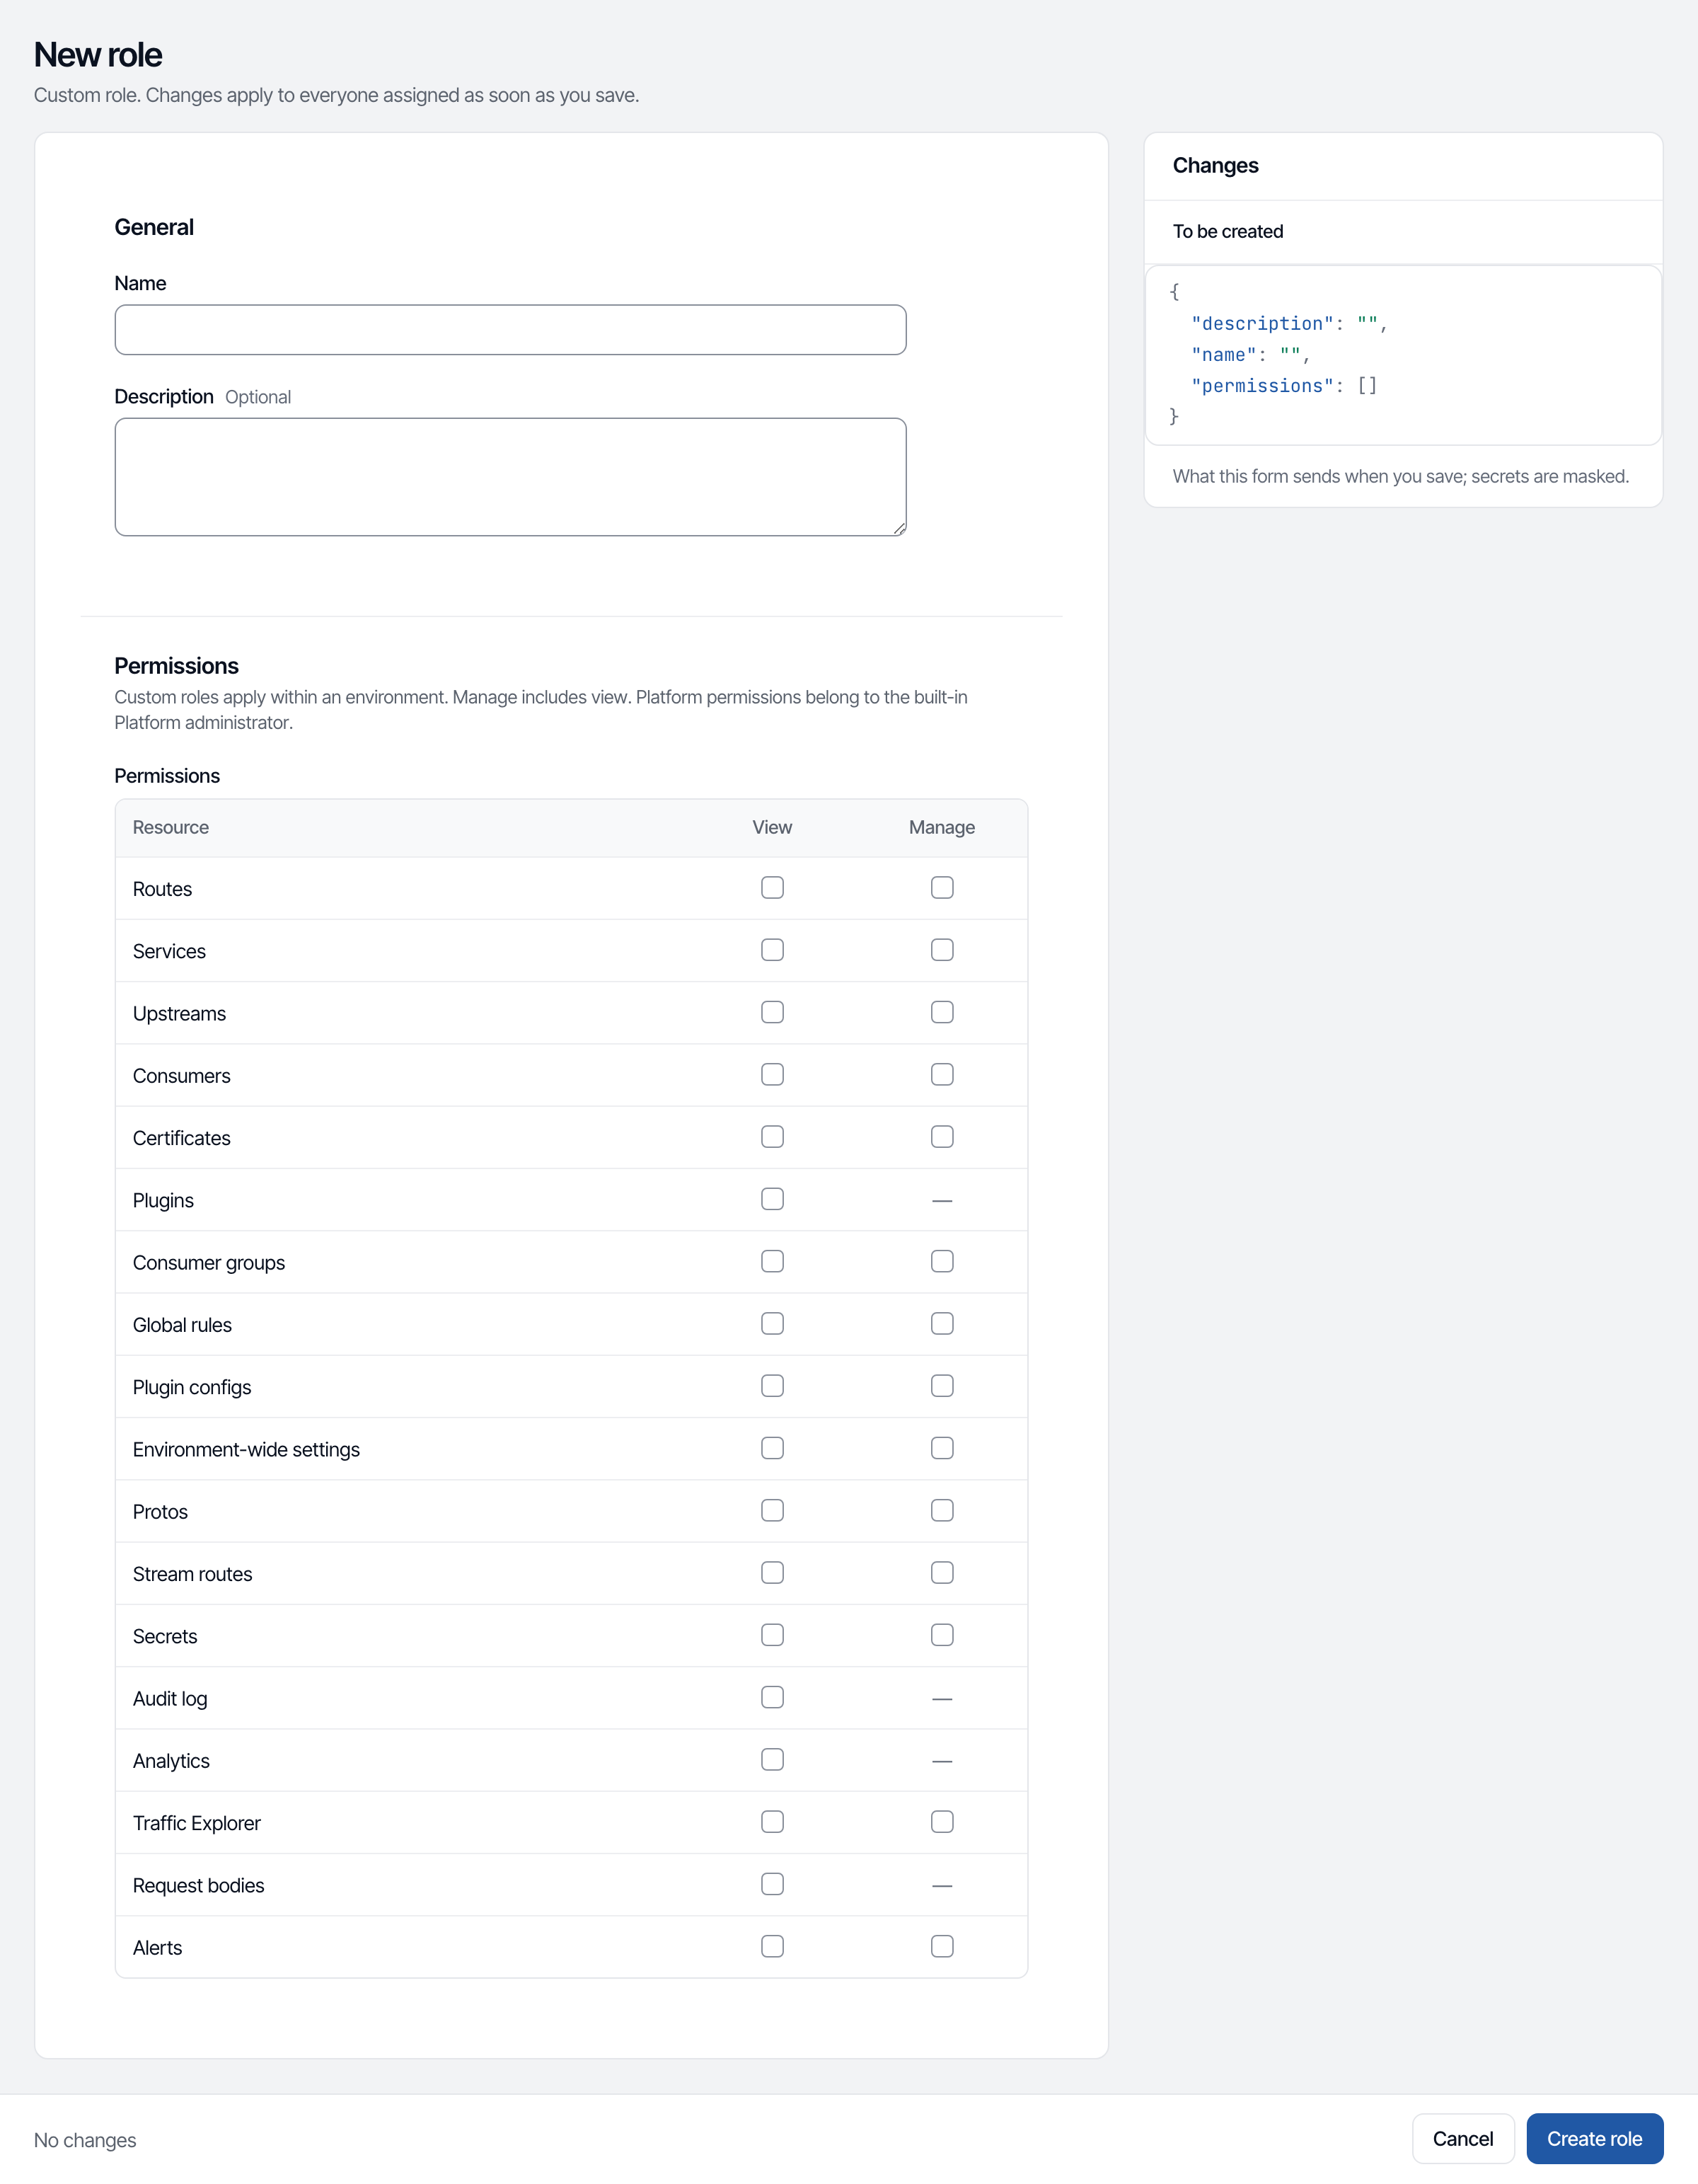Tick Upstreams Manage checkbox

(942, 1012)
